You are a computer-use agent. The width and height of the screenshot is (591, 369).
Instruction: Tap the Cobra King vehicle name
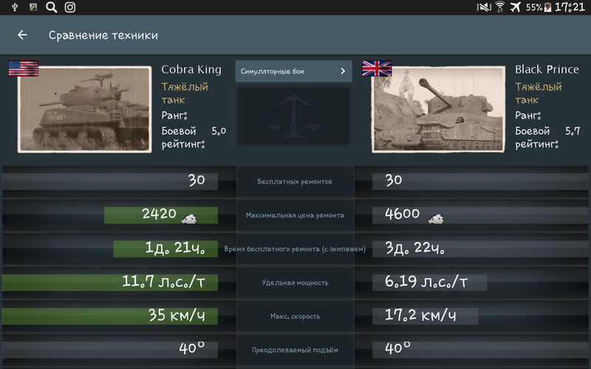pos(191,69)
